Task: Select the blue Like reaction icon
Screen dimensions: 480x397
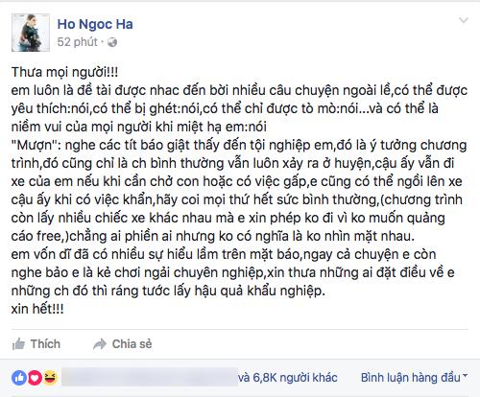Action: [19, 378]
